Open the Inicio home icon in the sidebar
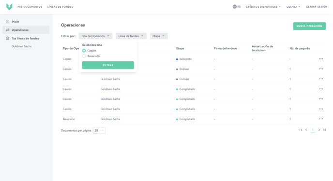Screen dimensions: 333x181 click(x=8, y=22)
